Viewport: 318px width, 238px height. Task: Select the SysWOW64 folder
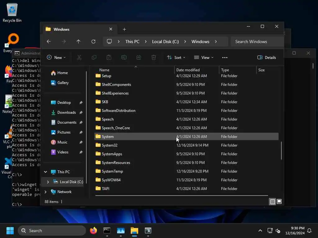pyautogui.click(x=186, y=180)
